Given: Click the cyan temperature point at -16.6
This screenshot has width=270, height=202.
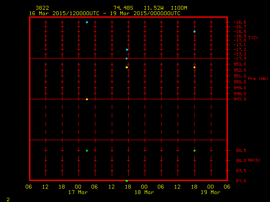Looking at the screenshot, I should pos(87,22).
